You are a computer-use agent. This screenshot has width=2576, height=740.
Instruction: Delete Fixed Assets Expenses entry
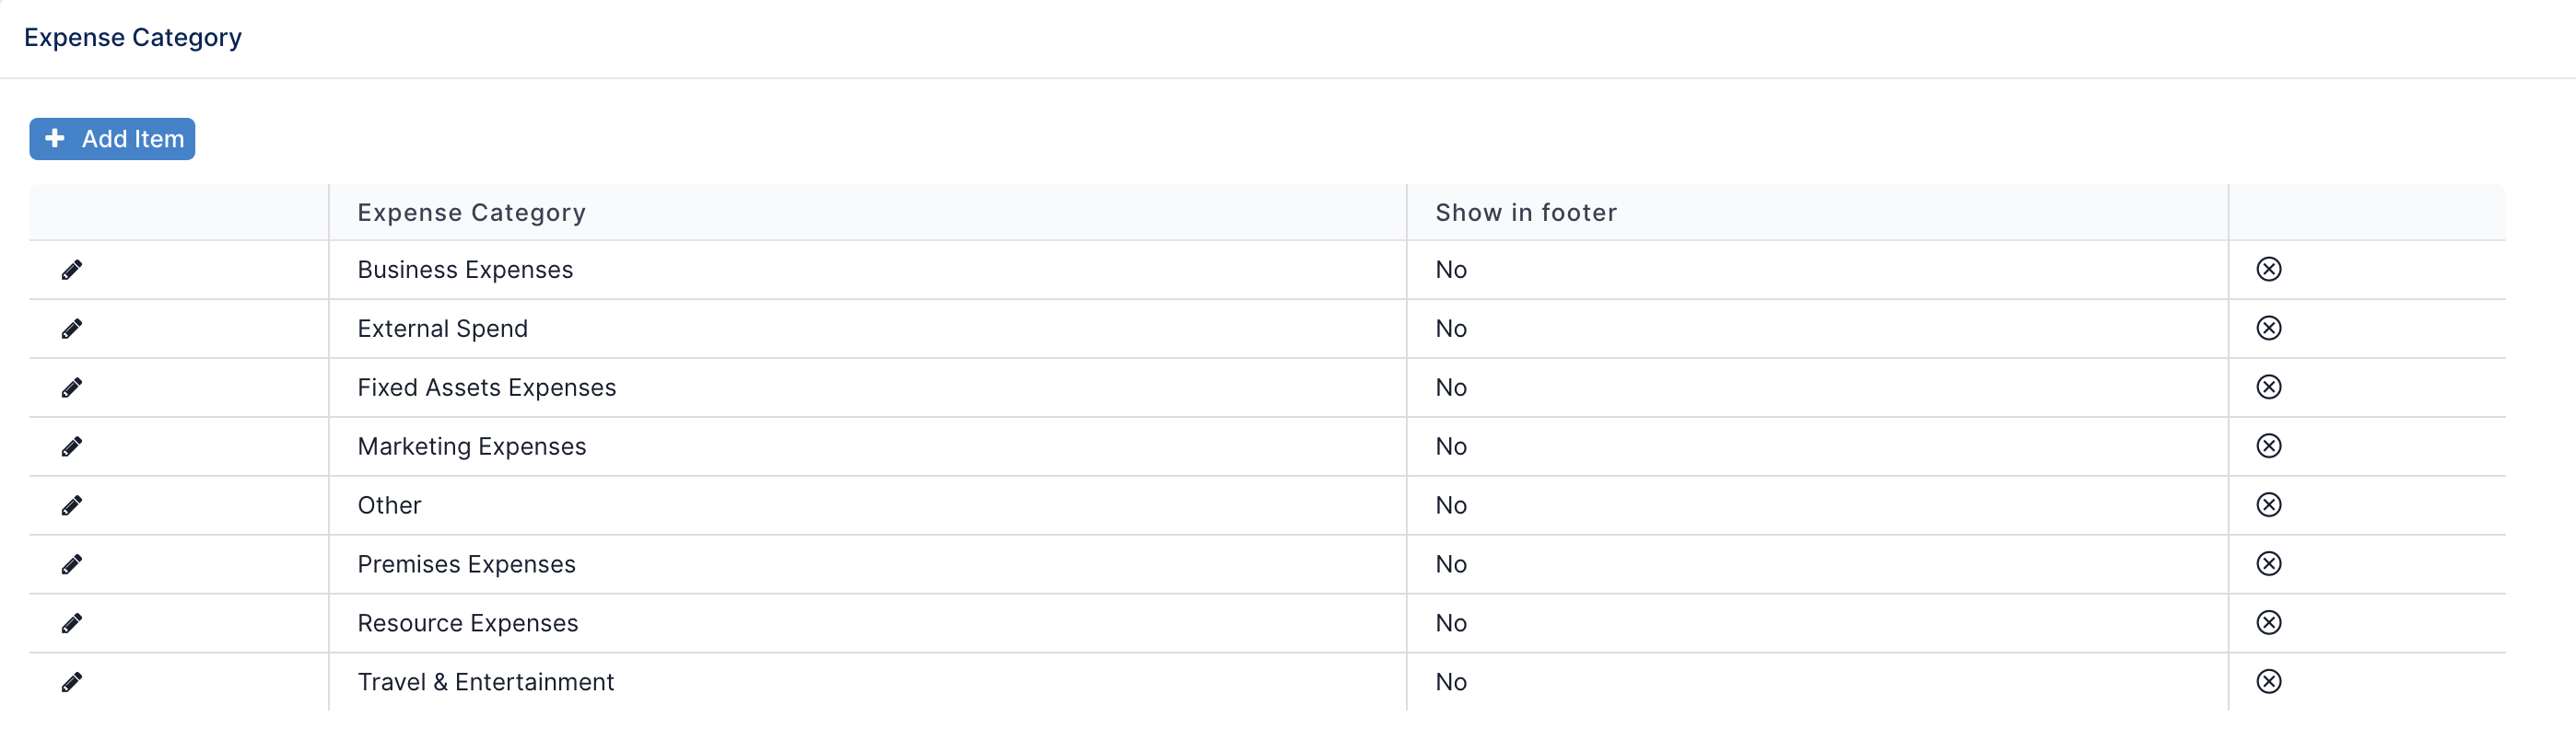pos(2269,387)
